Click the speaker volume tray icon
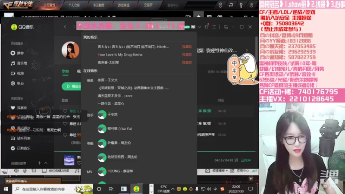Image resolution: width=345 pixels, height=194 pixels. [209, 189]
